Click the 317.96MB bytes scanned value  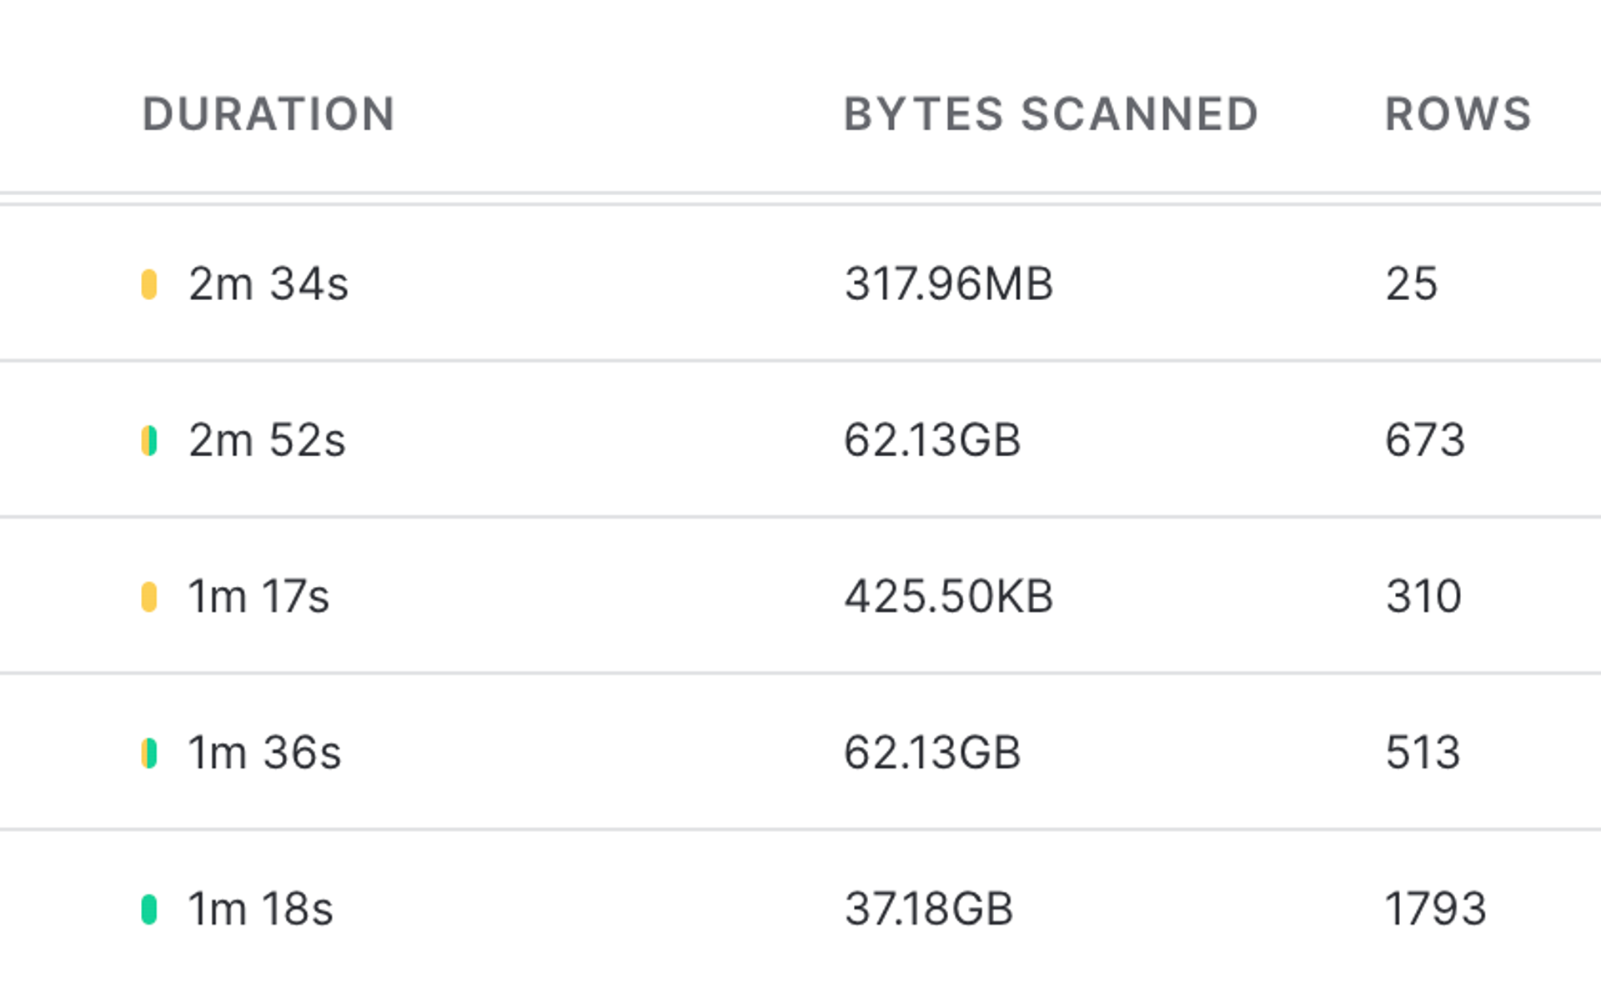tap(949, 284)
